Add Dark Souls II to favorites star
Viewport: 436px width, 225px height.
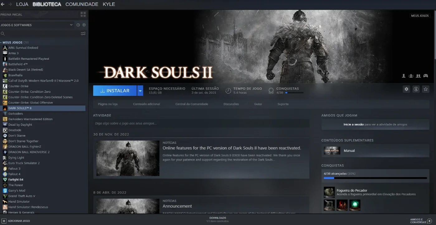426,89
